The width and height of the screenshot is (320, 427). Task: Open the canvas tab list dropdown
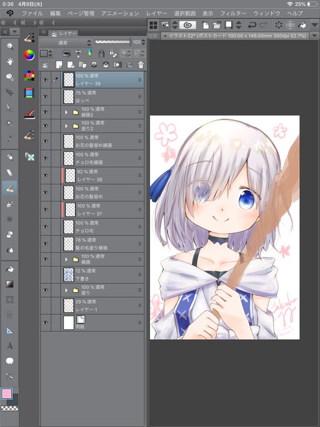tap(314, 36)
